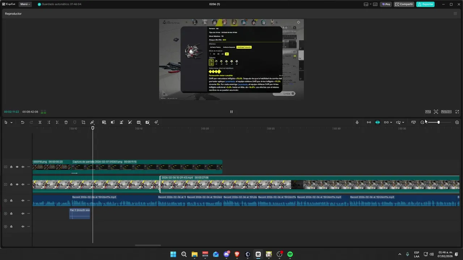Screen dimensions: 463x260
Task: Open Windows Start menu
Action: pos(173,254)
